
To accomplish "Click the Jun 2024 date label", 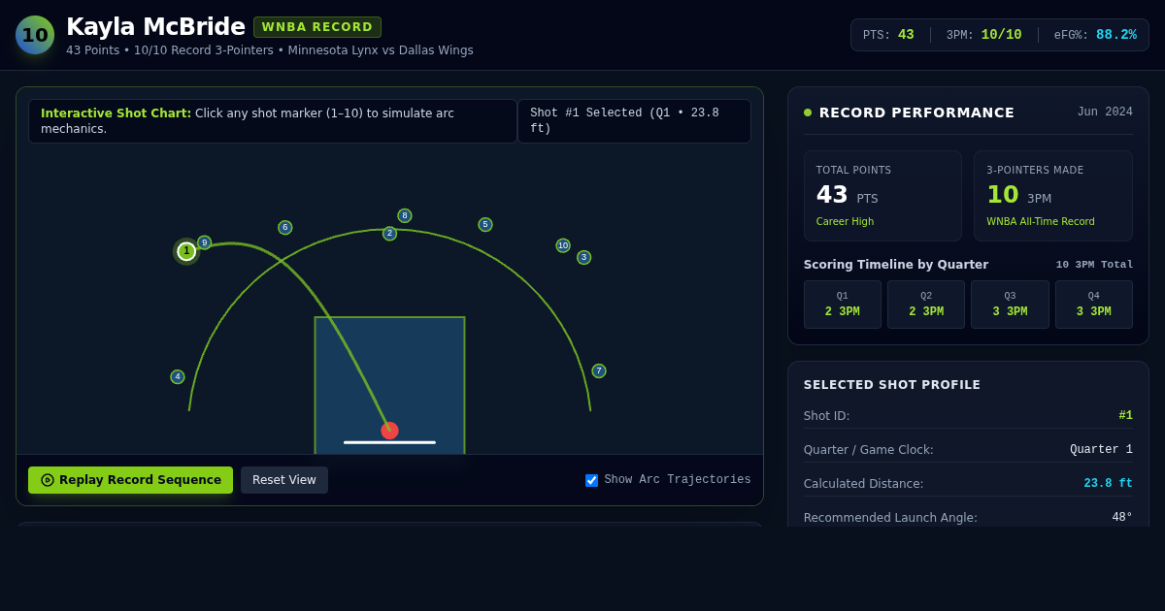I will pos(1105,113).
